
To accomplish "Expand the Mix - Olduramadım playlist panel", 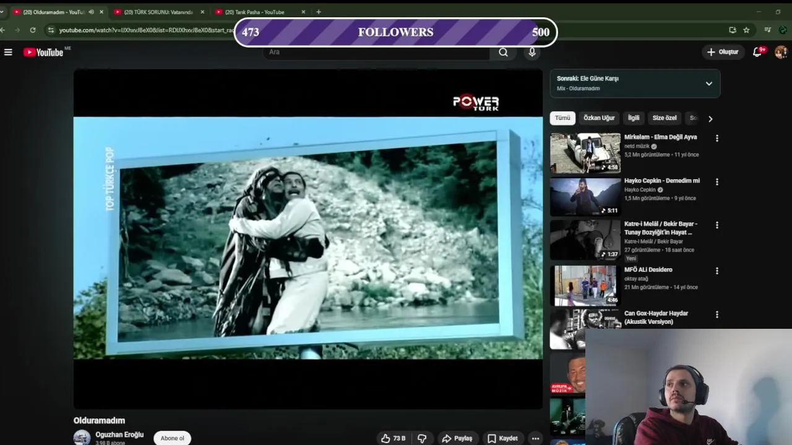I will pyautogui.click(x=709, y=83).
